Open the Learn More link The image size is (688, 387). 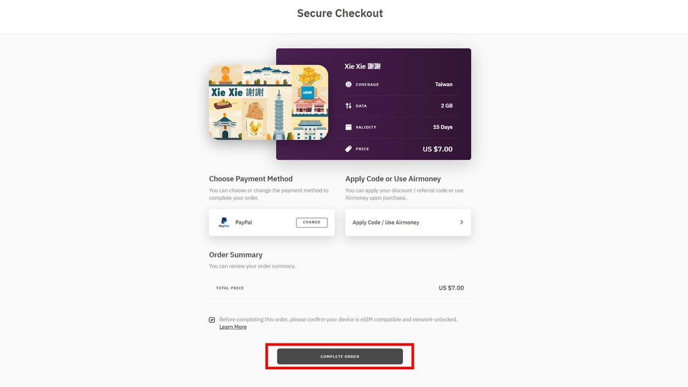click(233, 327)
